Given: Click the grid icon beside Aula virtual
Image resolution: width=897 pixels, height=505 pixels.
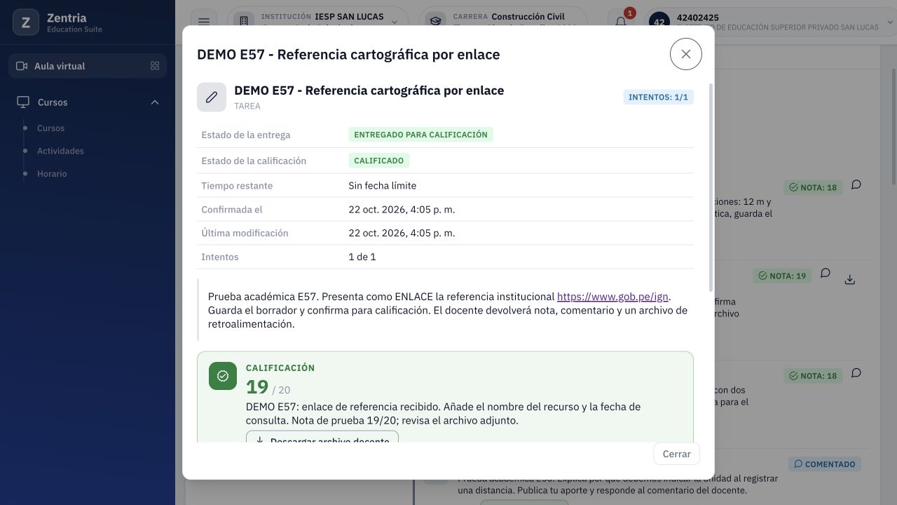Looking at the screenshot, I should point(155,66).
